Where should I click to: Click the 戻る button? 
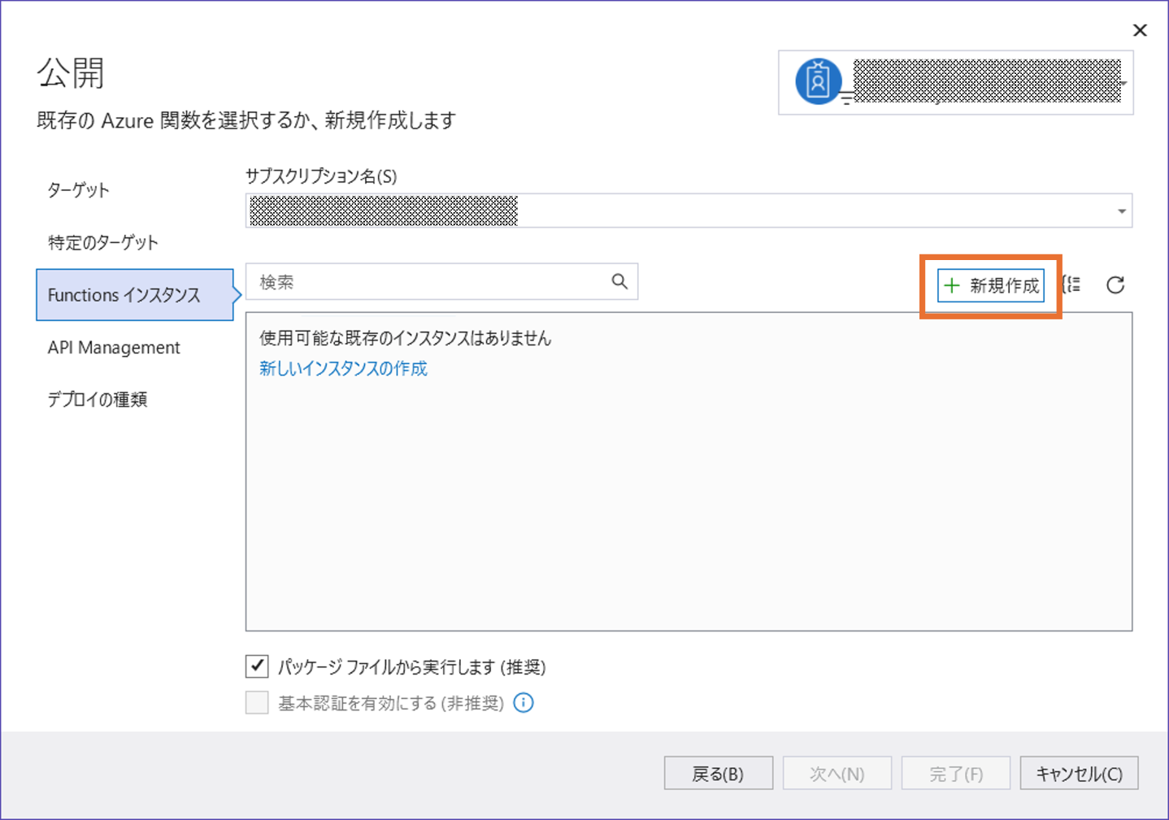pos(718,773)
